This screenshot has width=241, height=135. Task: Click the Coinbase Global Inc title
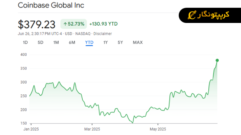tap(51, 5)
